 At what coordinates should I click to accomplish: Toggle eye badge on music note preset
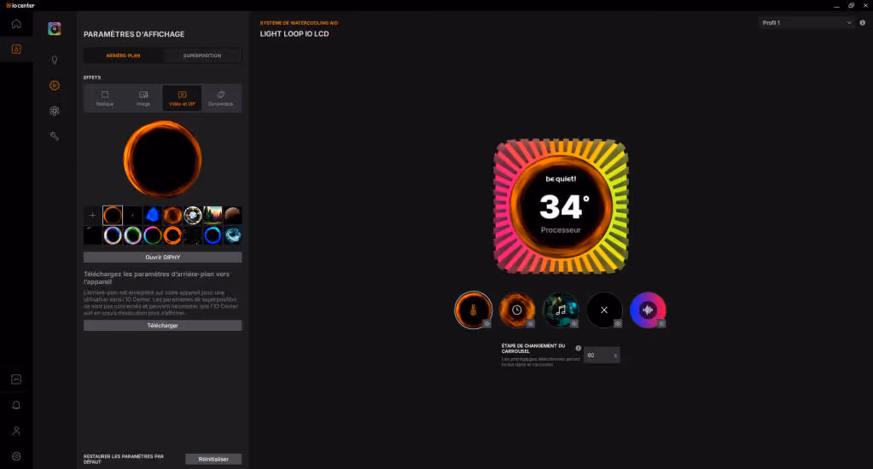coord(574,324)
